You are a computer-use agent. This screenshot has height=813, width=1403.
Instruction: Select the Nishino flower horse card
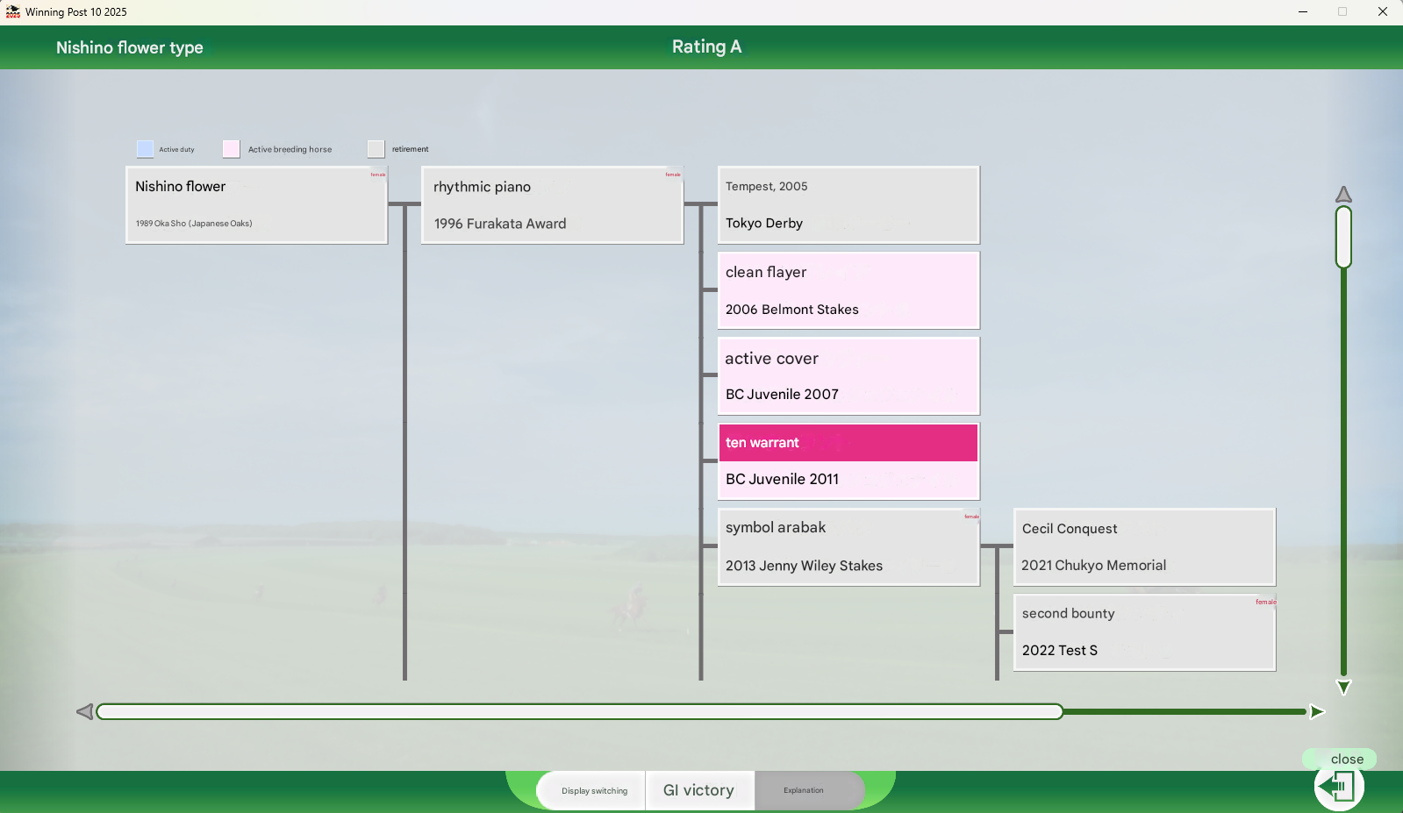[256, 205]
